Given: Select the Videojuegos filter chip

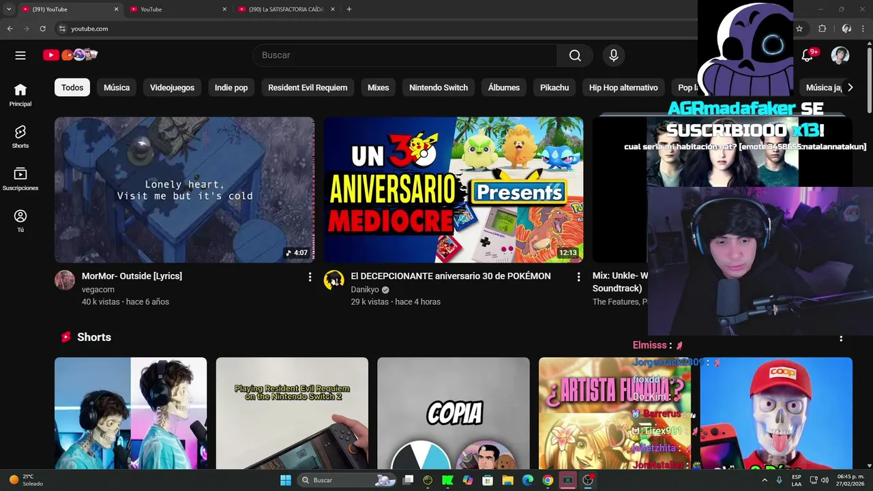Looking at the screenshot, I should pos(172,87).
